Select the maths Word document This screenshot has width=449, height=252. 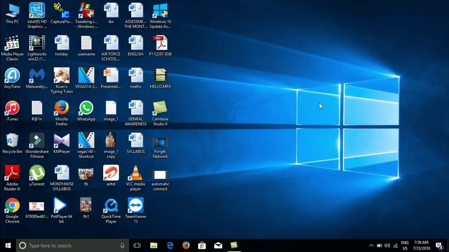tap(135, 78)
